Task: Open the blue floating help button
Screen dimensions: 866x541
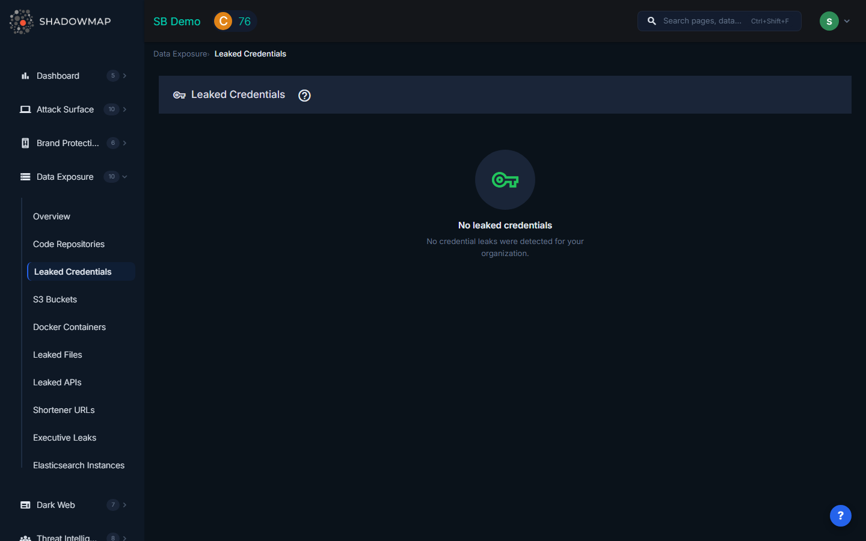Action: (x=840, y=515)
